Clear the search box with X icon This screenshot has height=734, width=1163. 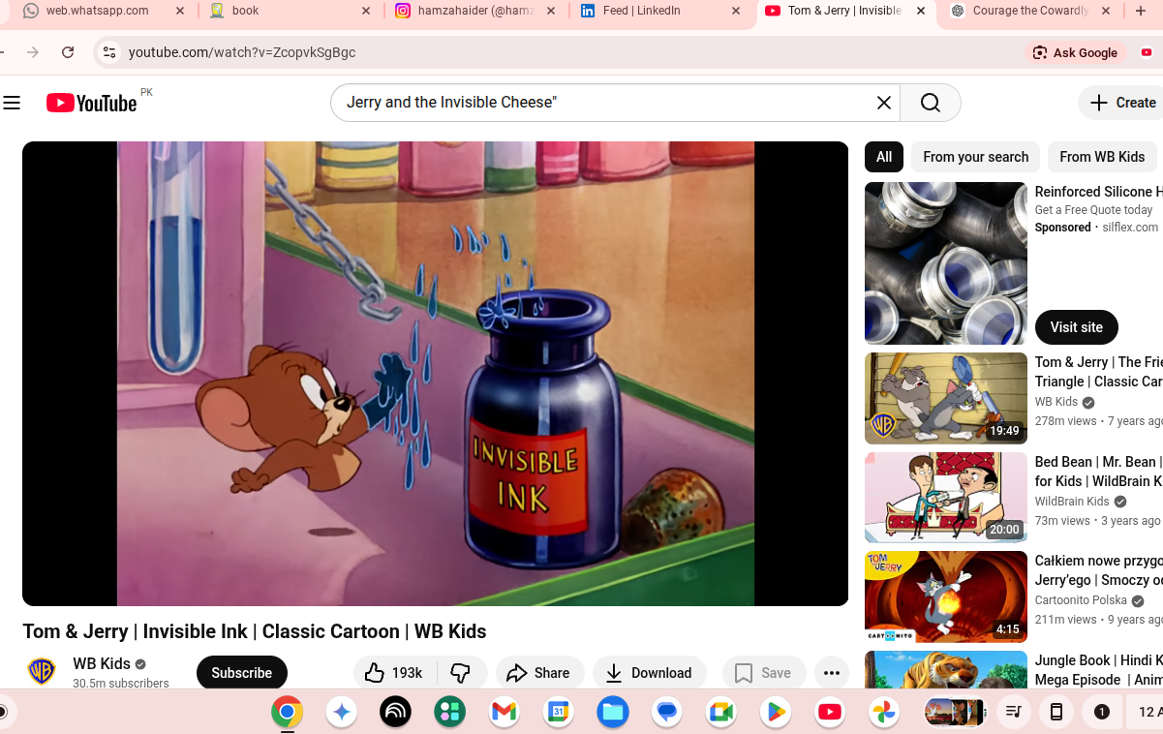click(883, 103)
